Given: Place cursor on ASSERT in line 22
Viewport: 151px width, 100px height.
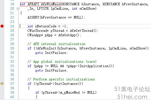Looking at the screenshot, I should (33, 17).
